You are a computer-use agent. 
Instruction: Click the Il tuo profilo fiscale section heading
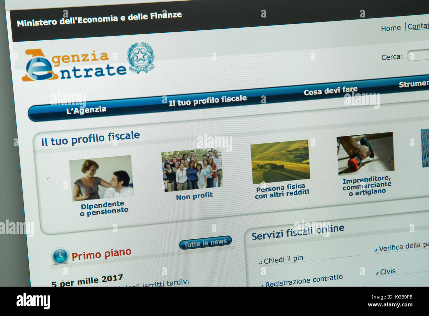tap(90, 138)
